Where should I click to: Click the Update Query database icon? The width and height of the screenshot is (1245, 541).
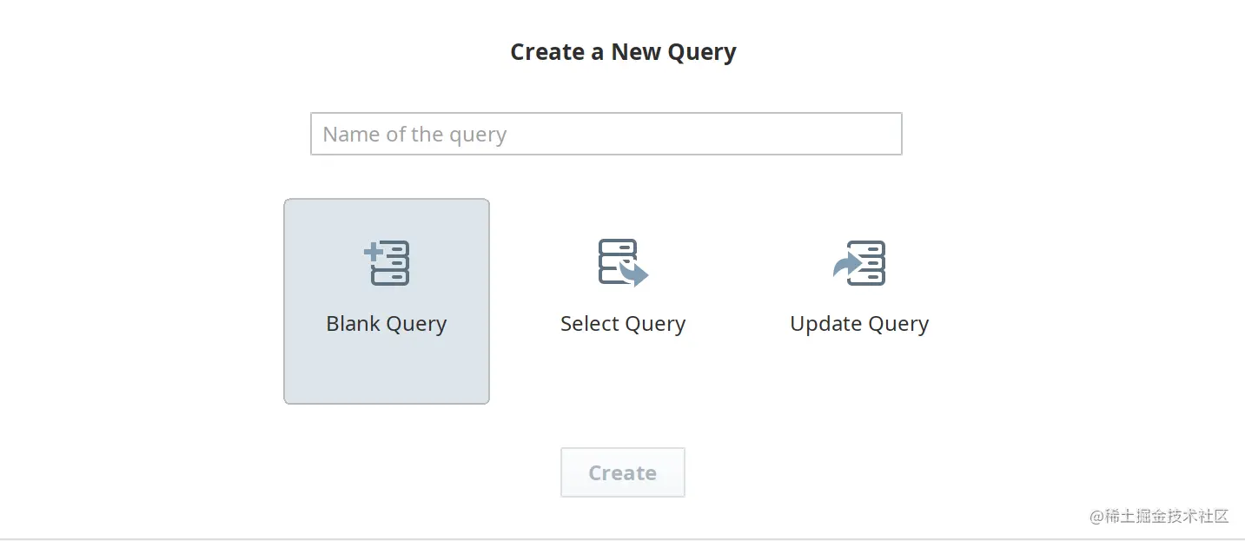tap(859, 263)
